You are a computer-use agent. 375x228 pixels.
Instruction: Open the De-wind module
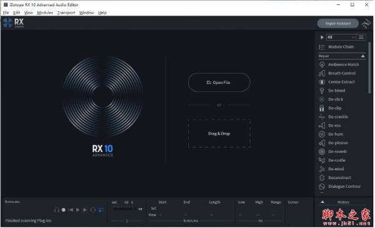click(x=332, y=169)
